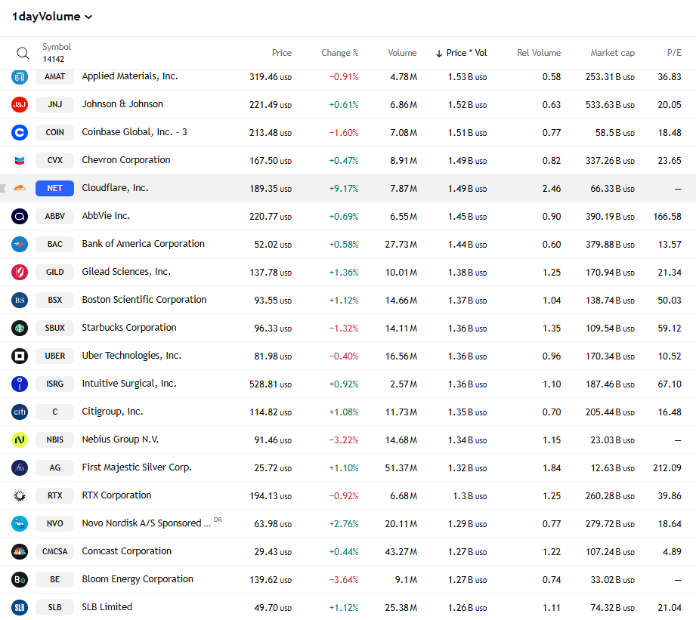Select the SBUX ticker badge
The width and height of the screenshot is (696, 620).
(x=54, y=329)
